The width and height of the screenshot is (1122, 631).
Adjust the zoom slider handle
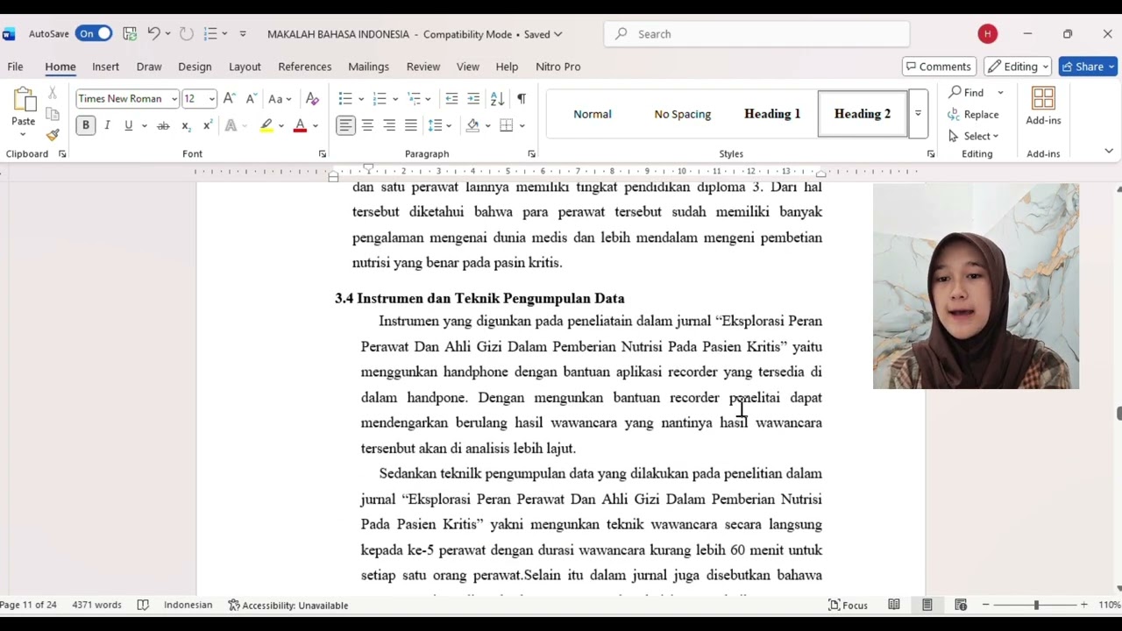[1036, 605]
